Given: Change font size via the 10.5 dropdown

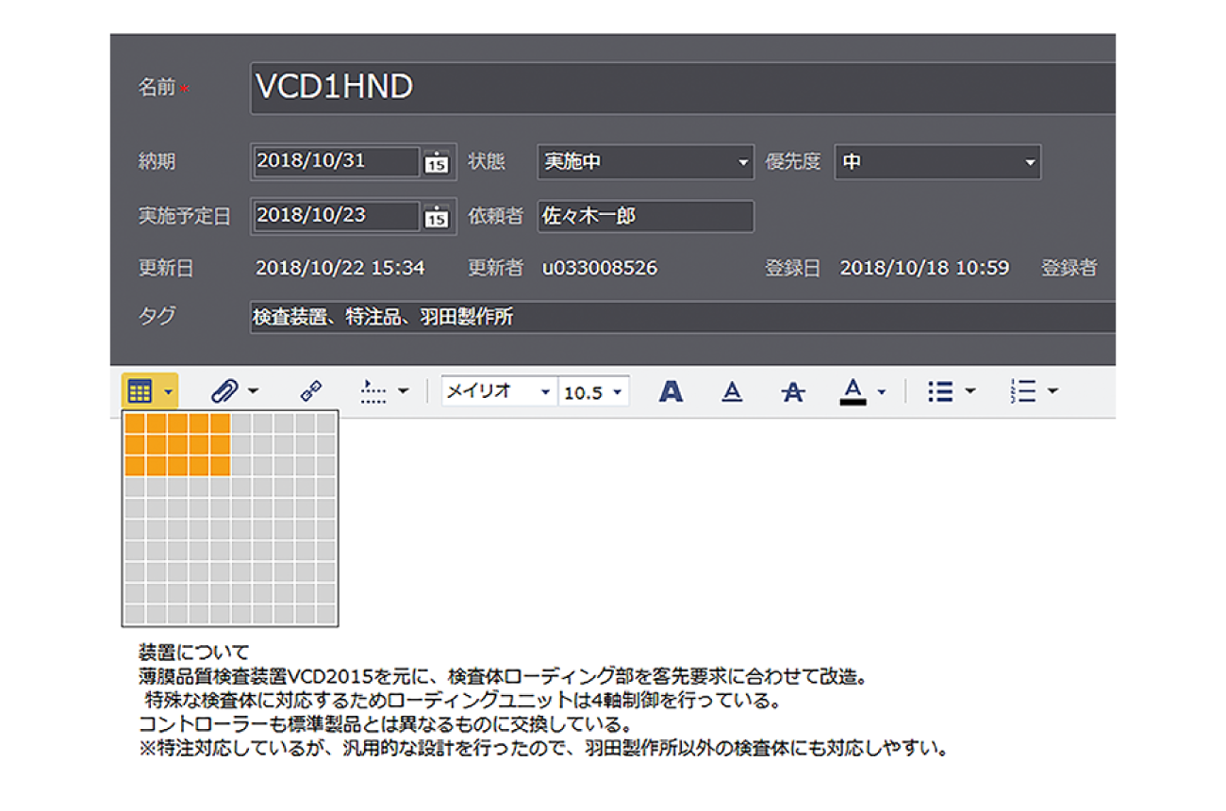Looking at the screenshot, I should [x=594, y=390].
